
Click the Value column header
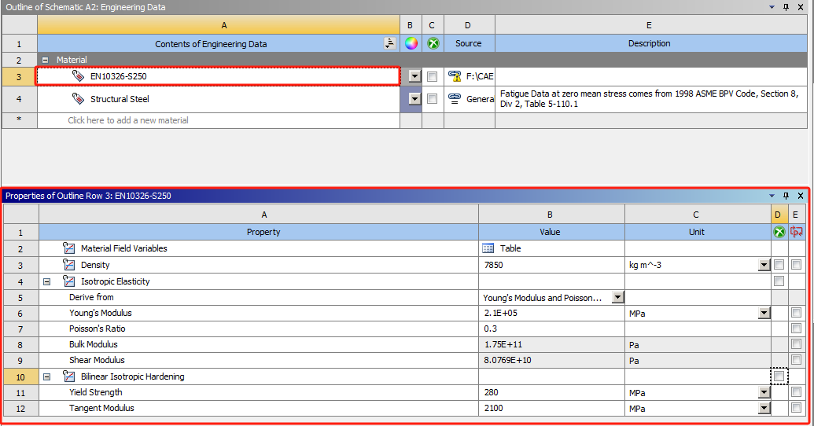point(551,232)
